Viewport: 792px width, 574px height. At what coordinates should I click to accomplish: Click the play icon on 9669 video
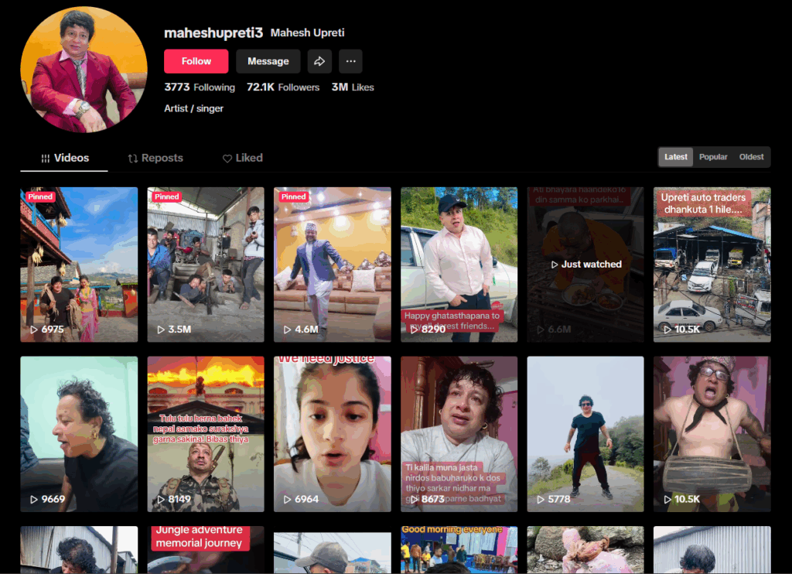34,499
